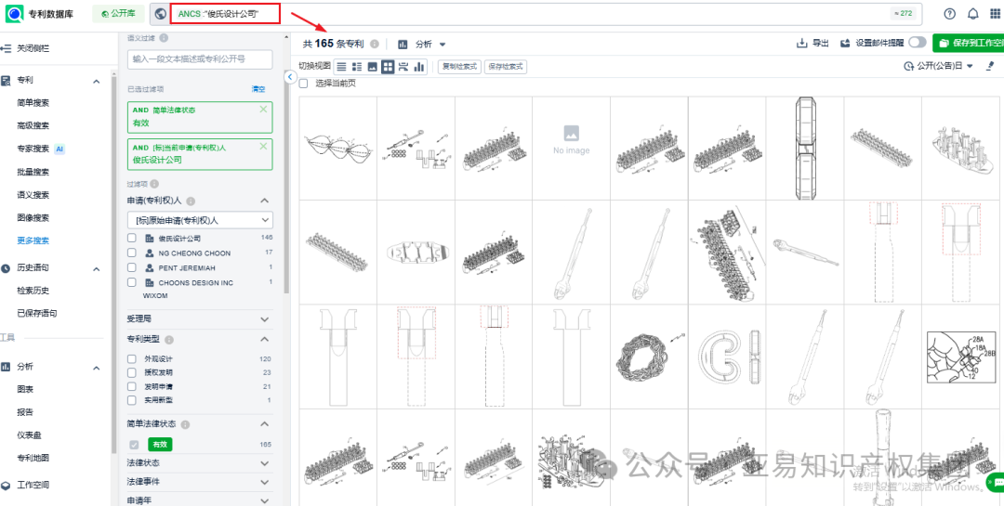Click the globe icon beside search box

point(160,14)
